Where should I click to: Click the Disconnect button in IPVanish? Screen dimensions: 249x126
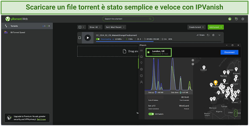click(x=229, y=52)
